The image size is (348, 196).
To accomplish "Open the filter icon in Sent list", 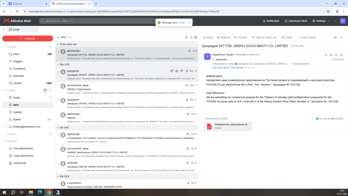I will coord(186,37).
